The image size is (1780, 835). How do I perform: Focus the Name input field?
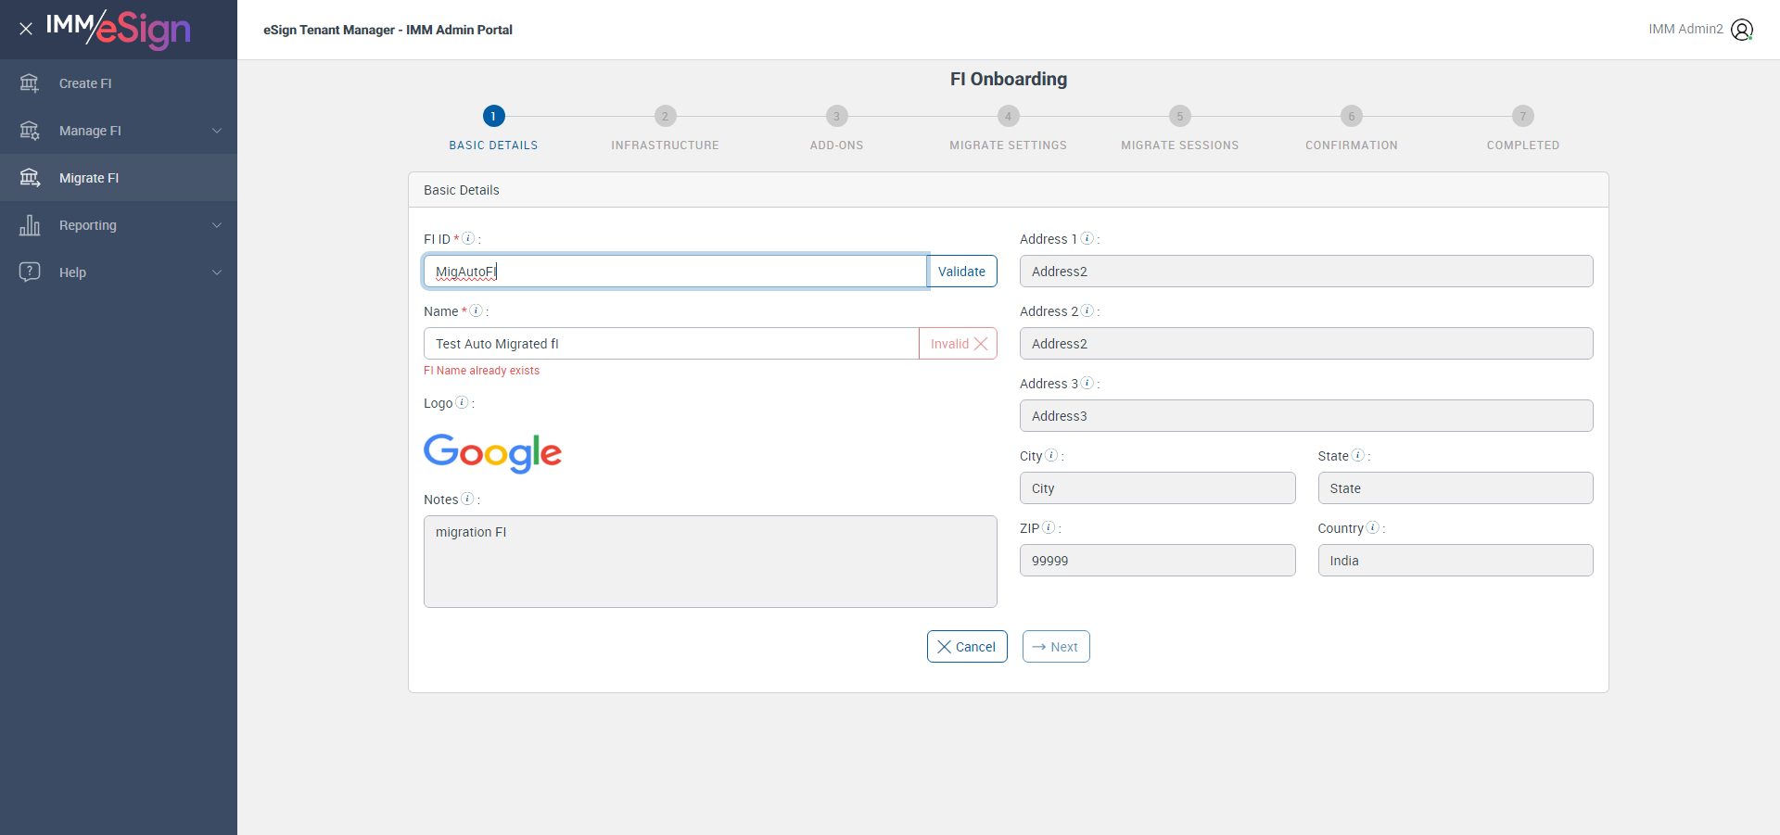(x=671, y=344)
